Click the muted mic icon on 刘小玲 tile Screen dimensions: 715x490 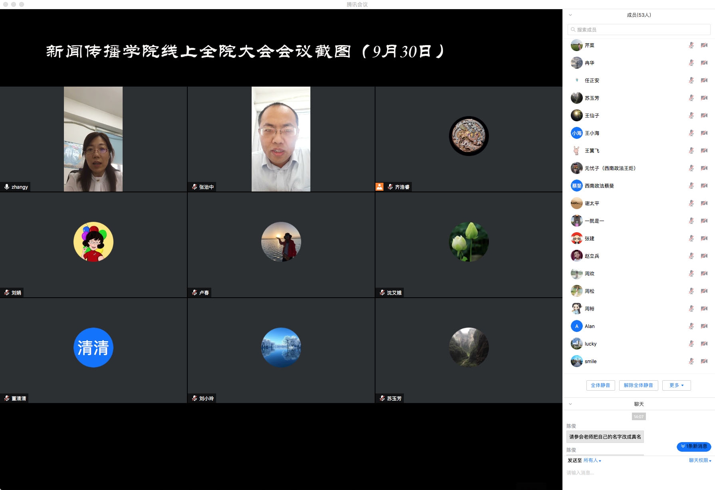pos(195,398)
